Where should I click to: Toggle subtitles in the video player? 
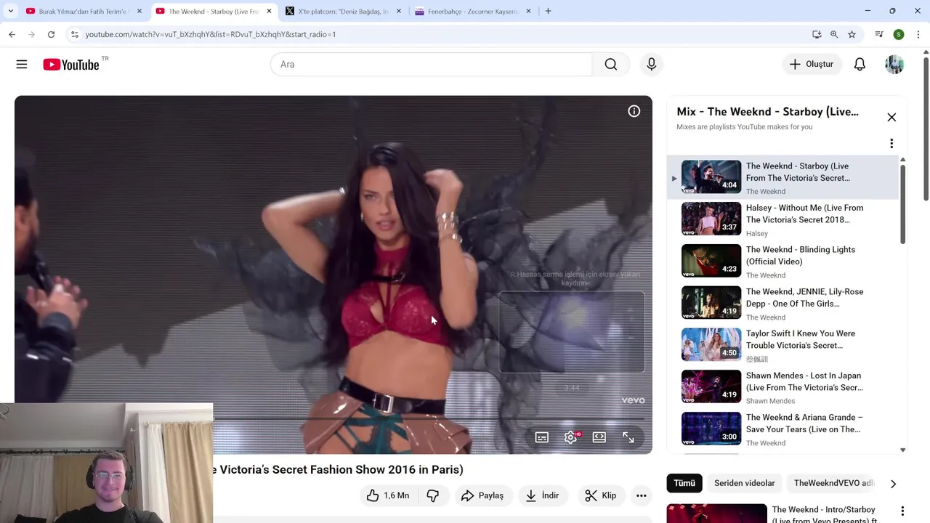[x=542, y=437]
